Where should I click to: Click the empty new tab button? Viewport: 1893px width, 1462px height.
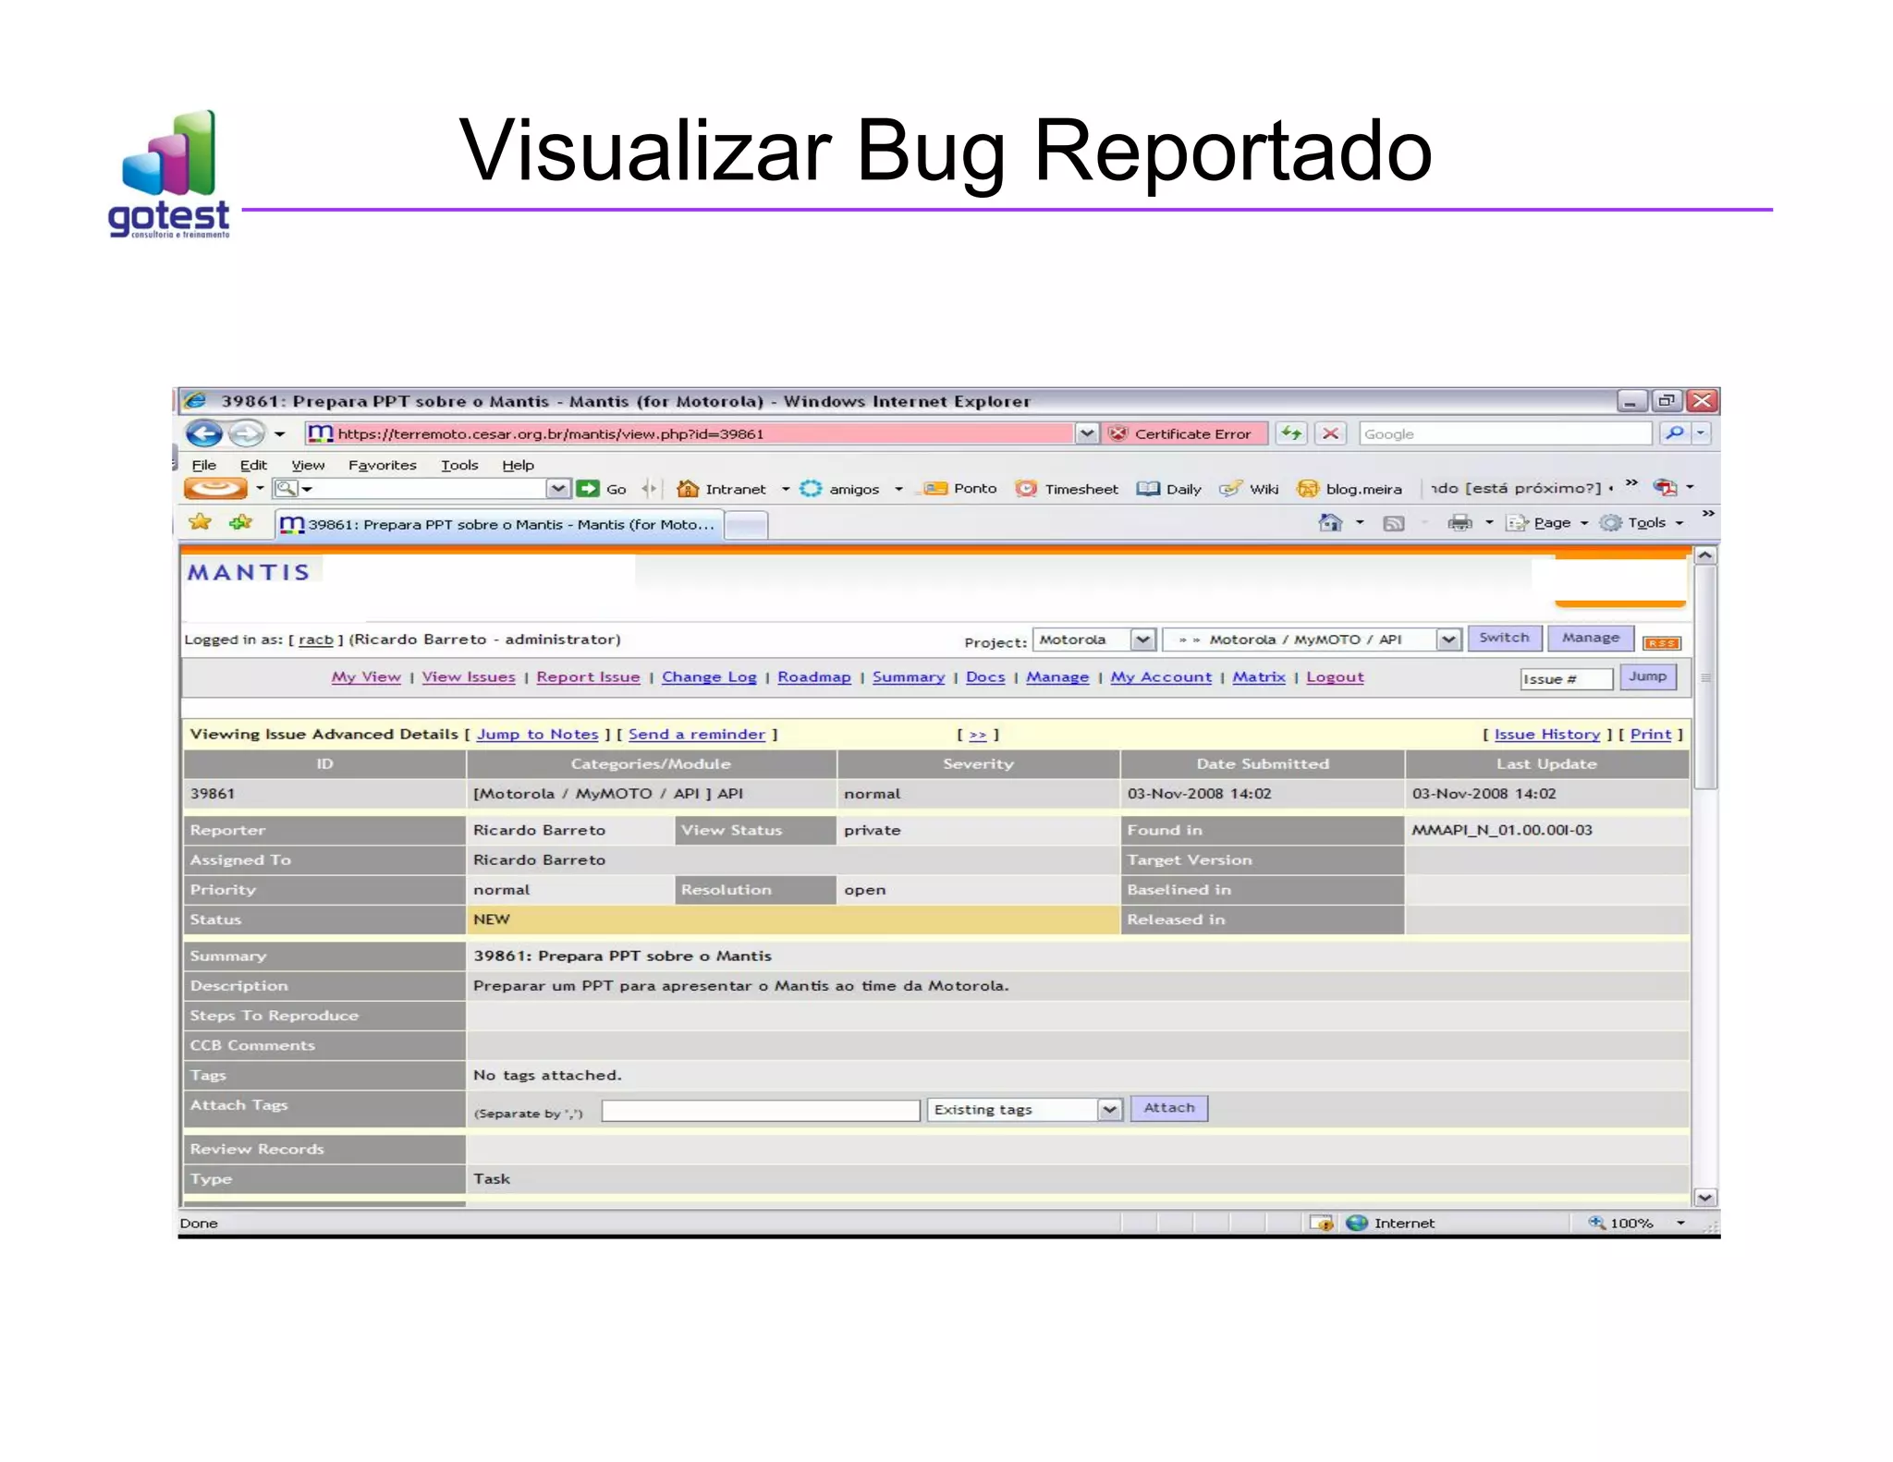(x=746, y=525)
